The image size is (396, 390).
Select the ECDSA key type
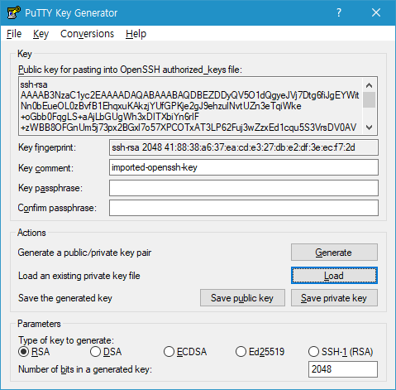pyautogui.click(x=185, y=352)
